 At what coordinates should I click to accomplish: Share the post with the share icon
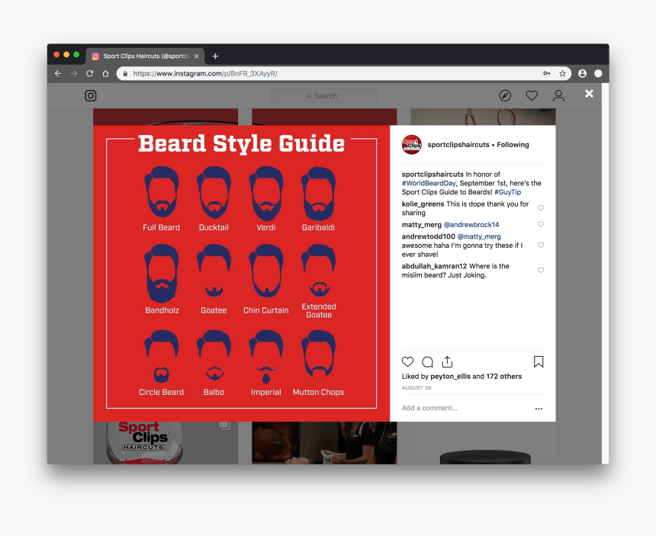[447, 361]
